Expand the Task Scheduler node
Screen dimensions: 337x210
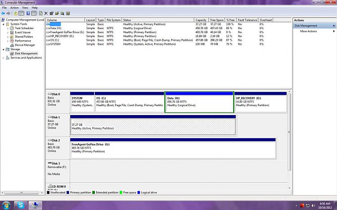(8, 28)
